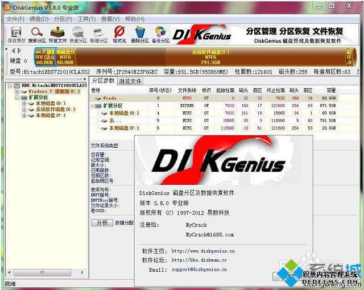Click the 删除分区 delete partition icon
This screenshot has height=290, width=364.
point(140,35)
